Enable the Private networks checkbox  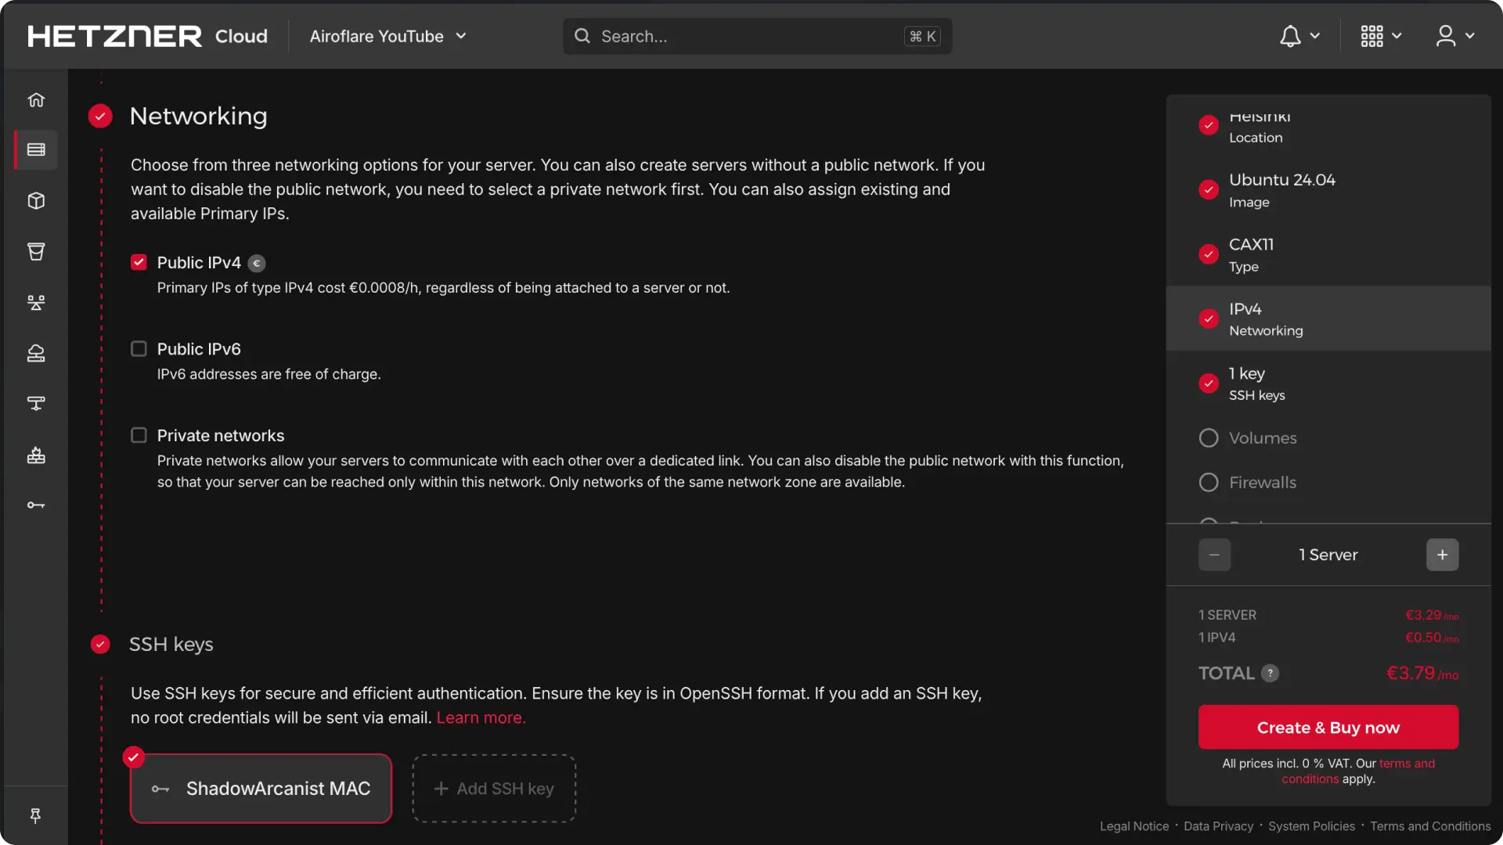(139, 435)
